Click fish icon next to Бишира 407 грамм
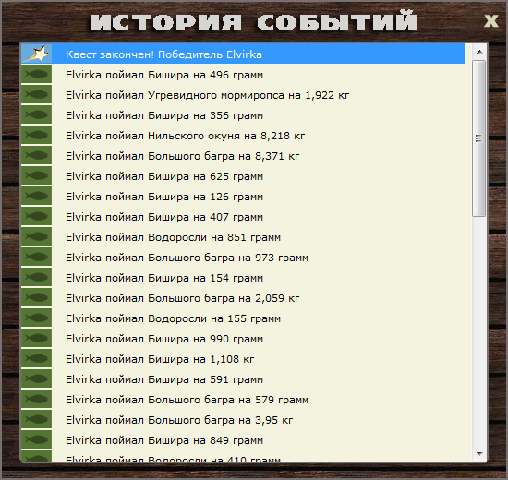 pyautogui.click(x=36, y=216)
